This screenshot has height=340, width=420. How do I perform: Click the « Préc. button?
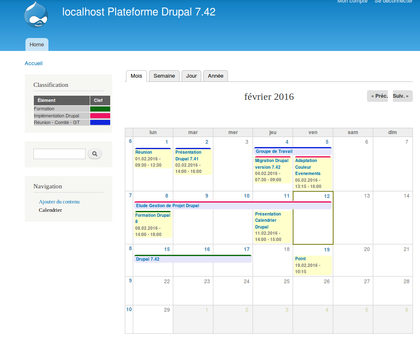pyautogui.click(x=378, y=96)
